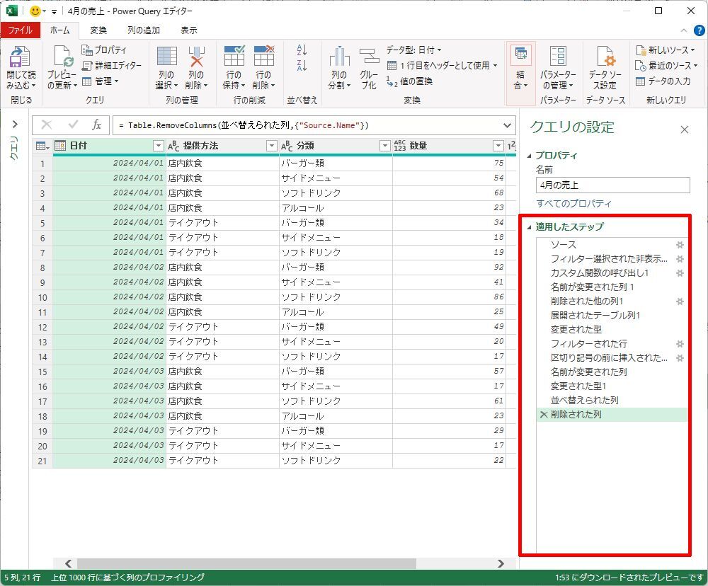Expand the formula bar with chevron

pos(506,125)
